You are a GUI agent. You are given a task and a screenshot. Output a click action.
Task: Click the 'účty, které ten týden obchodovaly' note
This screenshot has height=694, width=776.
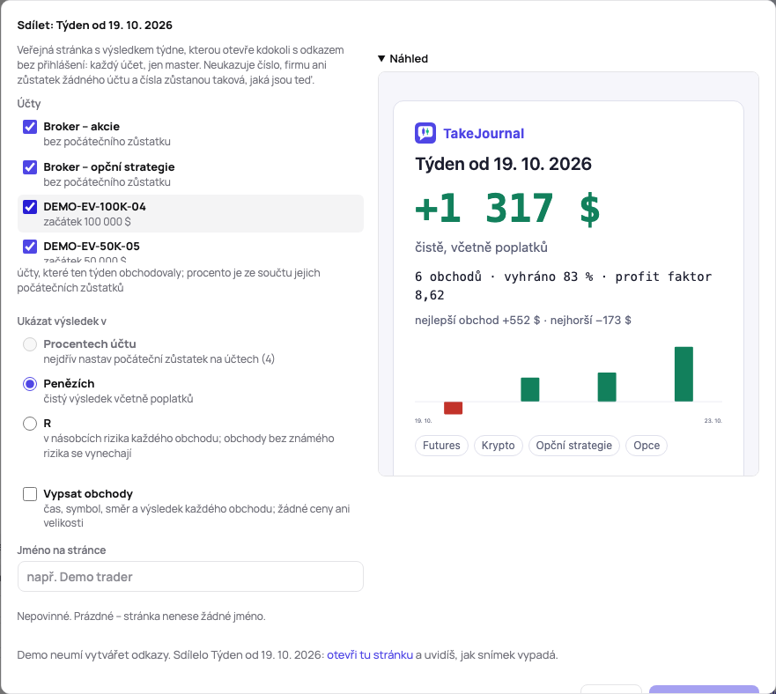click(169, 280)
